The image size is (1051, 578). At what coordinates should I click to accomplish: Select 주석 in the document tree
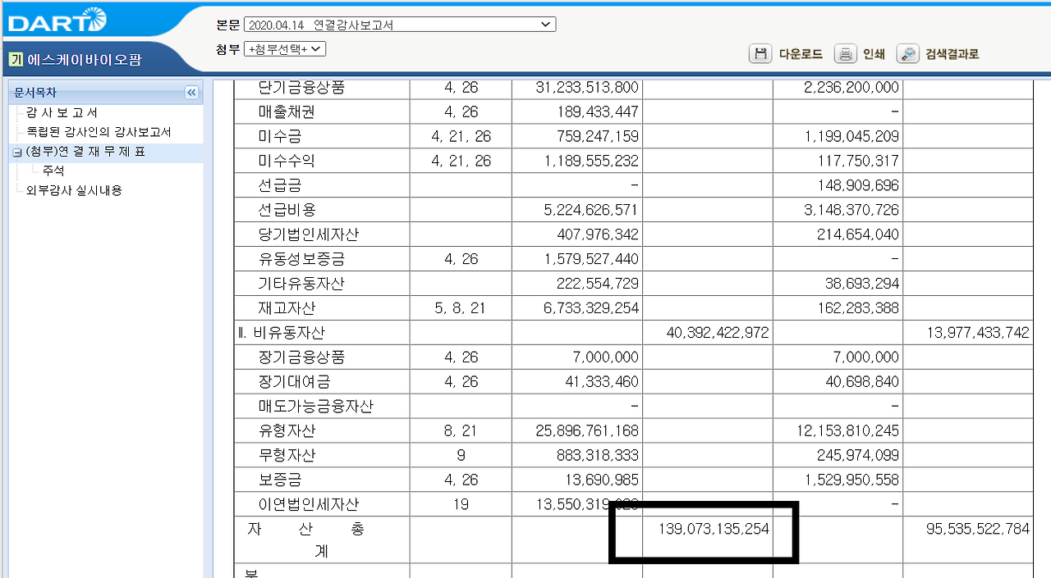click(53, 171)
